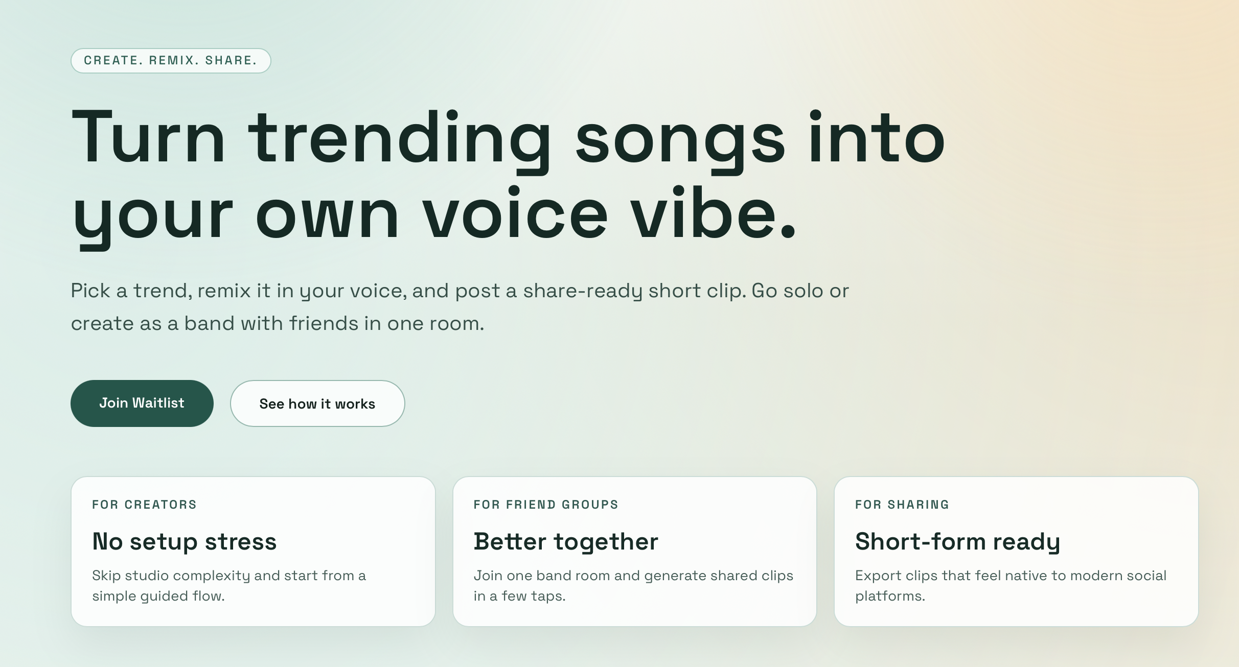Screen dimensions: 1239x667
Task: Click See how it works
Action: 317,403
